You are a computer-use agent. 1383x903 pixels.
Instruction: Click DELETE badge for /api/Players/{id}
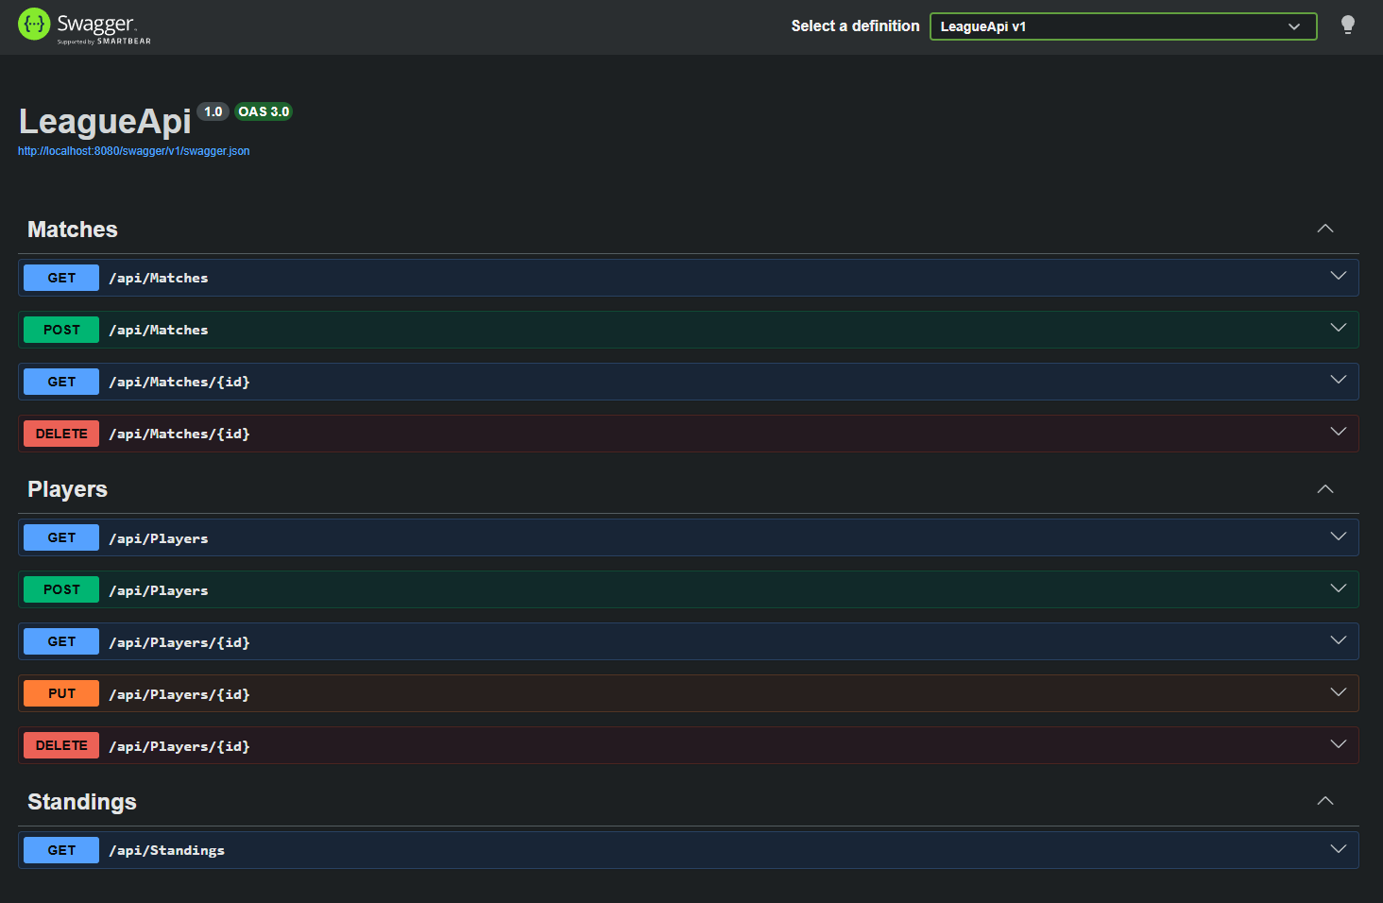click(61, 745)
